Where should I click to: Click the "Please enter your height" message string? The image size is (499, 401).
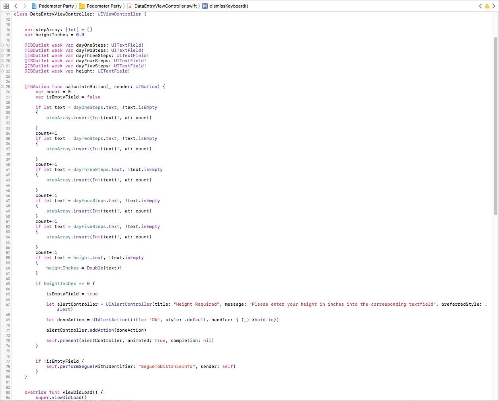pyautogui.click(x=343, y=304)
